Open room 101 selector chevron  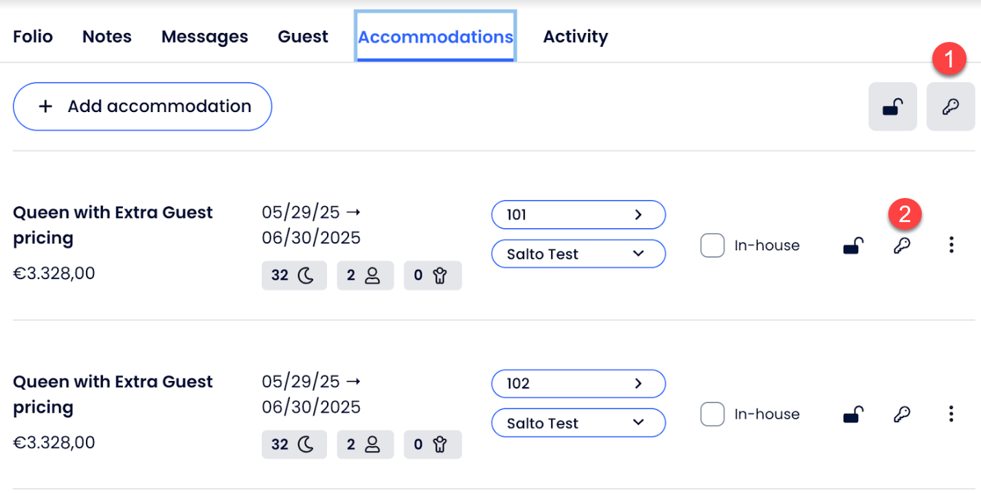pyautogui.click(x=638, y=215)
